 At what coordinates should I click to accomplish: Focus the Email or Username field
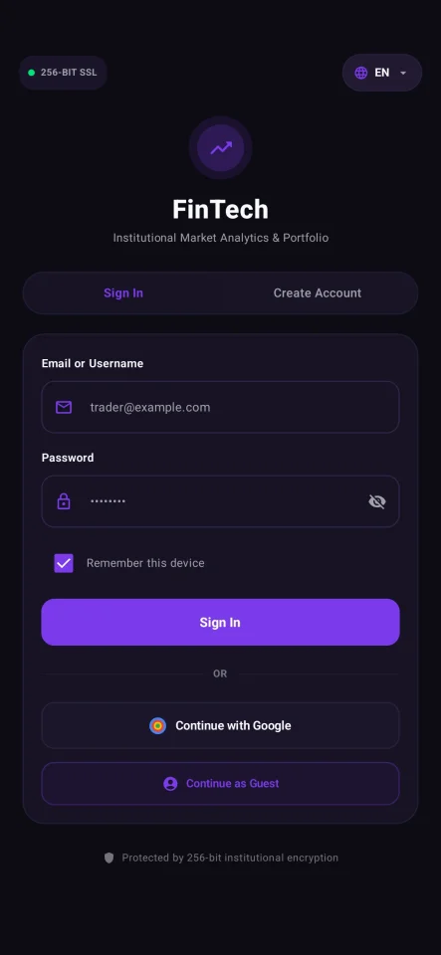pos(221,407)
